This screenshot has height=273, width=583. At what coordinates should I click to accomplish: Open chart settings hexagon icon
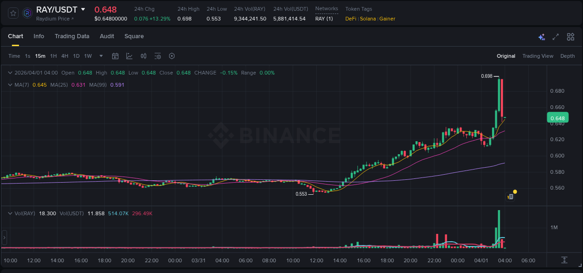pos(172,56)
